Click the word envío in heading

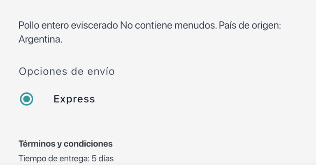[101, 71]
